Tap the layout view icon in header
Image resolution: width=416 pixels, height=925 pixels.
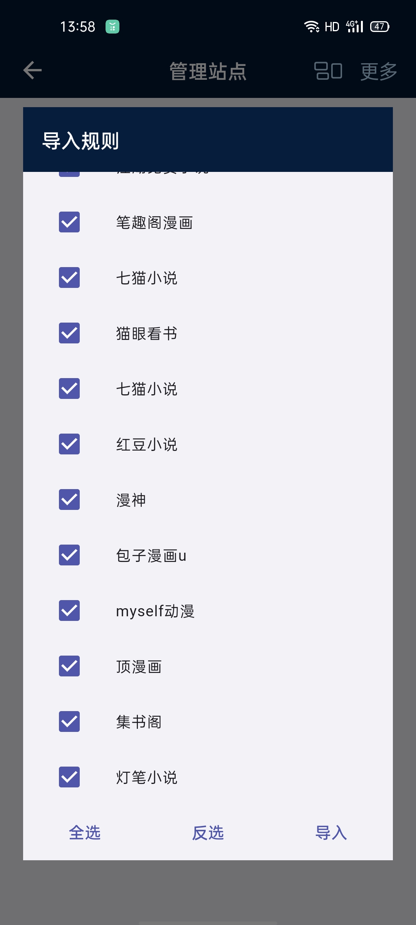coord(328,71)
